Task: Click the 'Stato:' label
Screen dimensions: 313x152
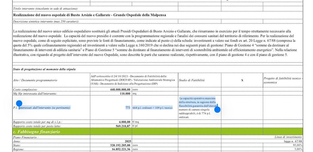Action: click(17, 145)
